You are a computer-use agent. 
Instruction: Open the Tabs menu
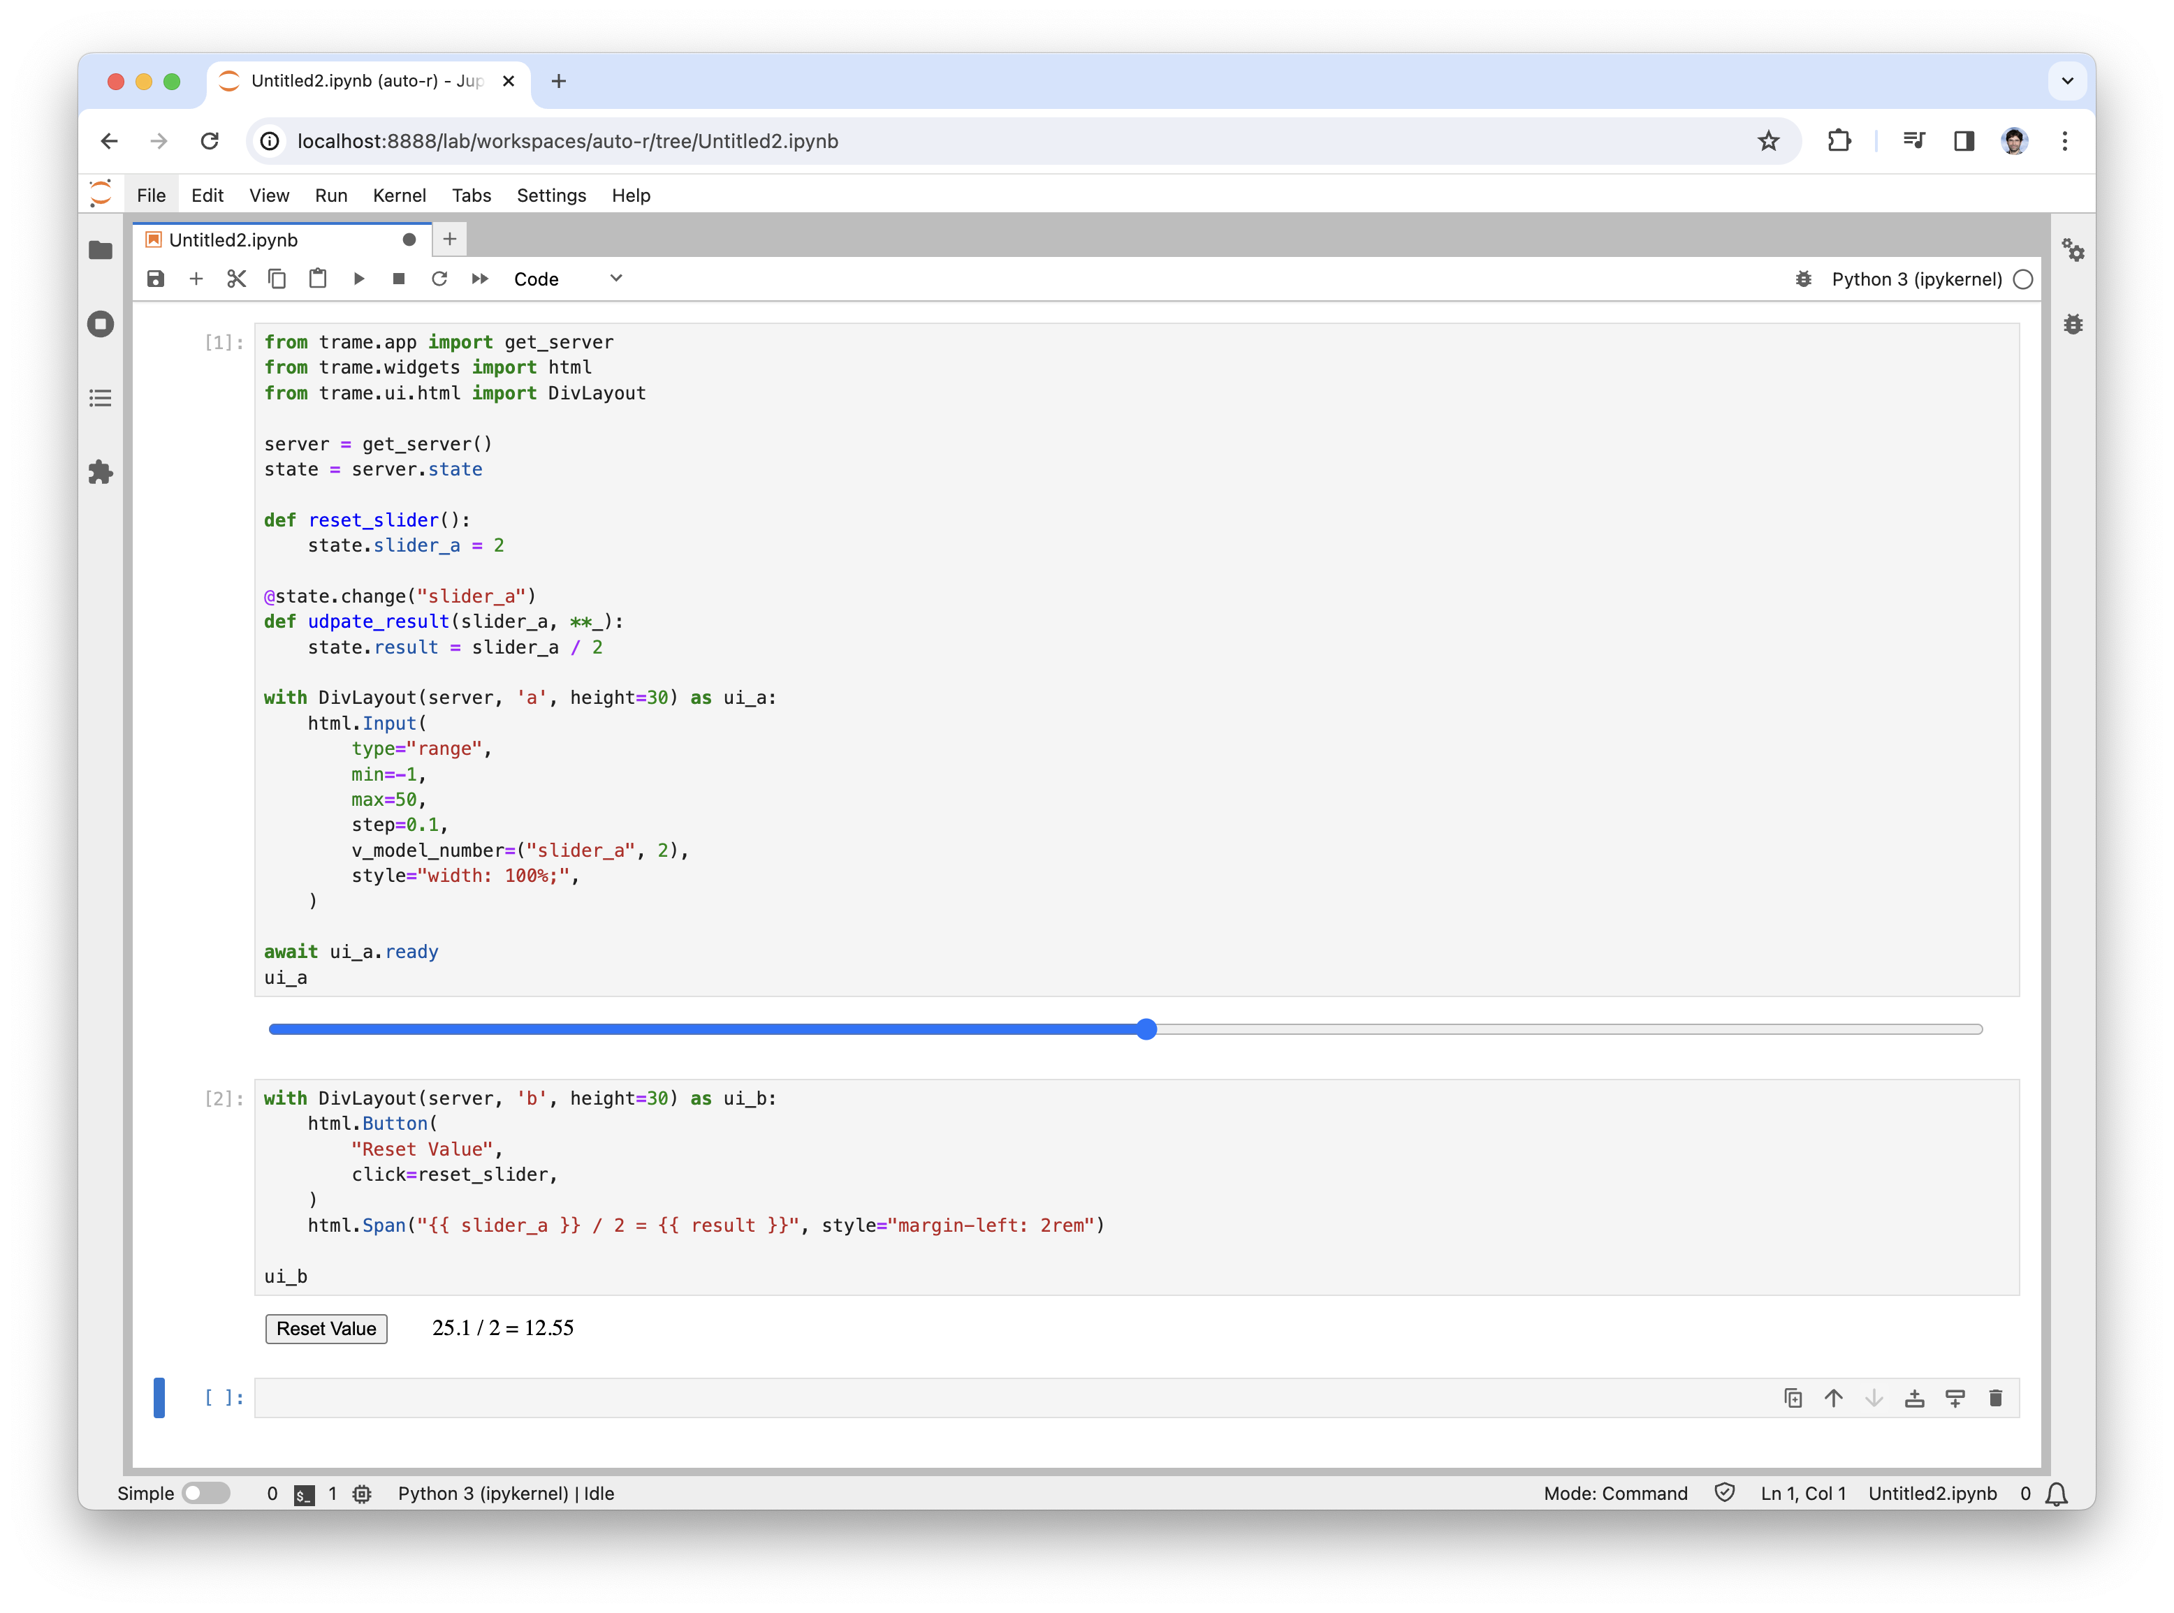471,196
